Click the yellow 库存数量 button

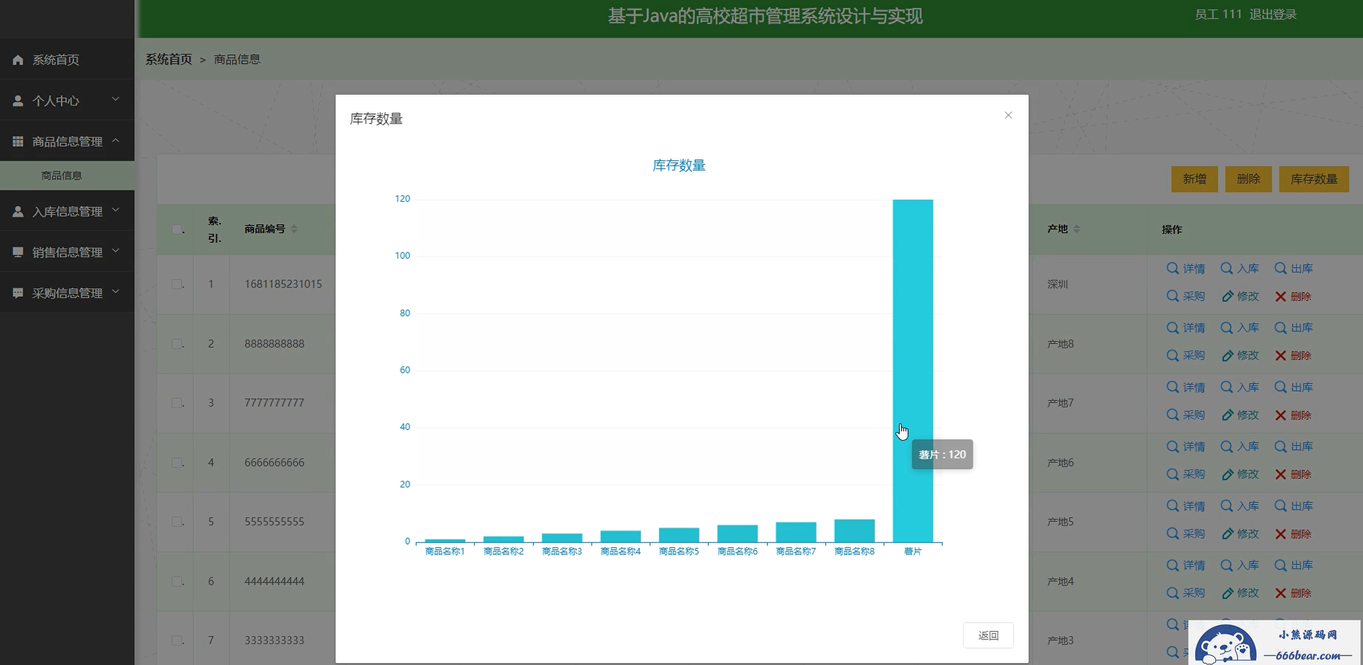[1314, 179]
